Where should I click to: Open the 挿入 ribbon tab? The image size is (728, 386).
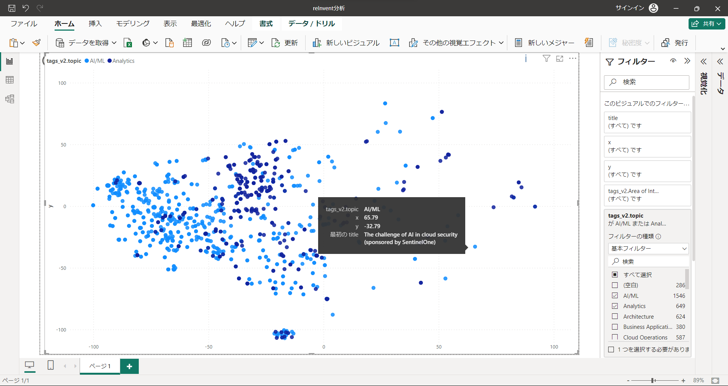point(95,23)
